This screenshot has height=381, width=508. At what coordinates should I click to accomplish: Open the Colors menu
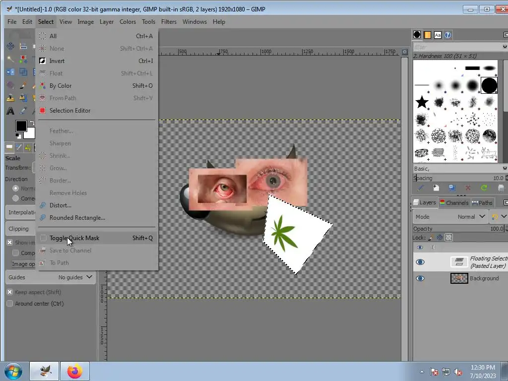(x=127, y=22)
